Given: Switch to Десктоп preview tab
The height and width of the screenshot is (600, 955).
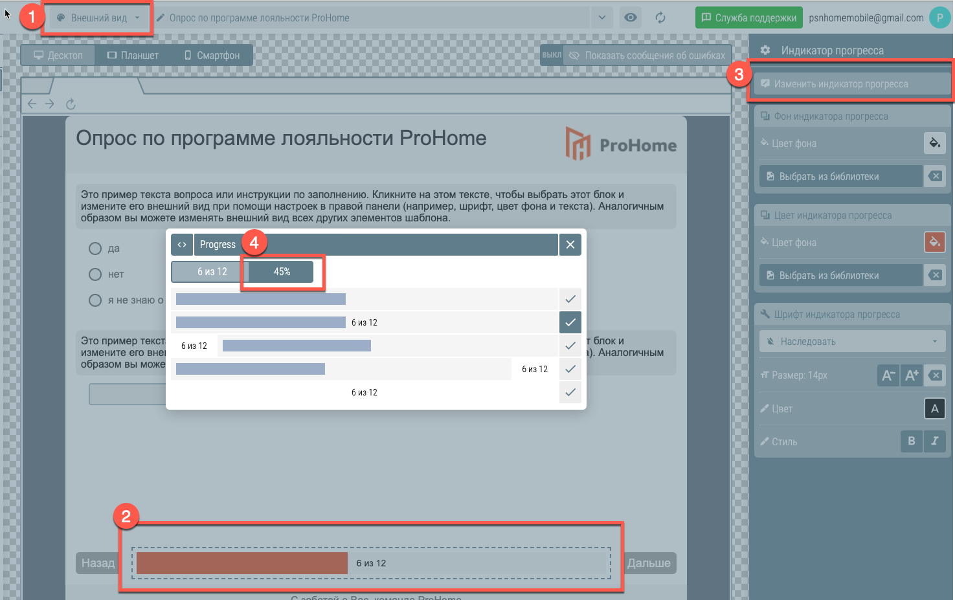Looking at the screenshot, I should pos(58,55).
